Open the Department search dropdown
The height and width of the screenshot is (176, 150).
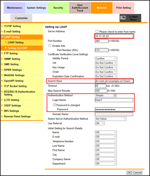(x=106, y=164)
